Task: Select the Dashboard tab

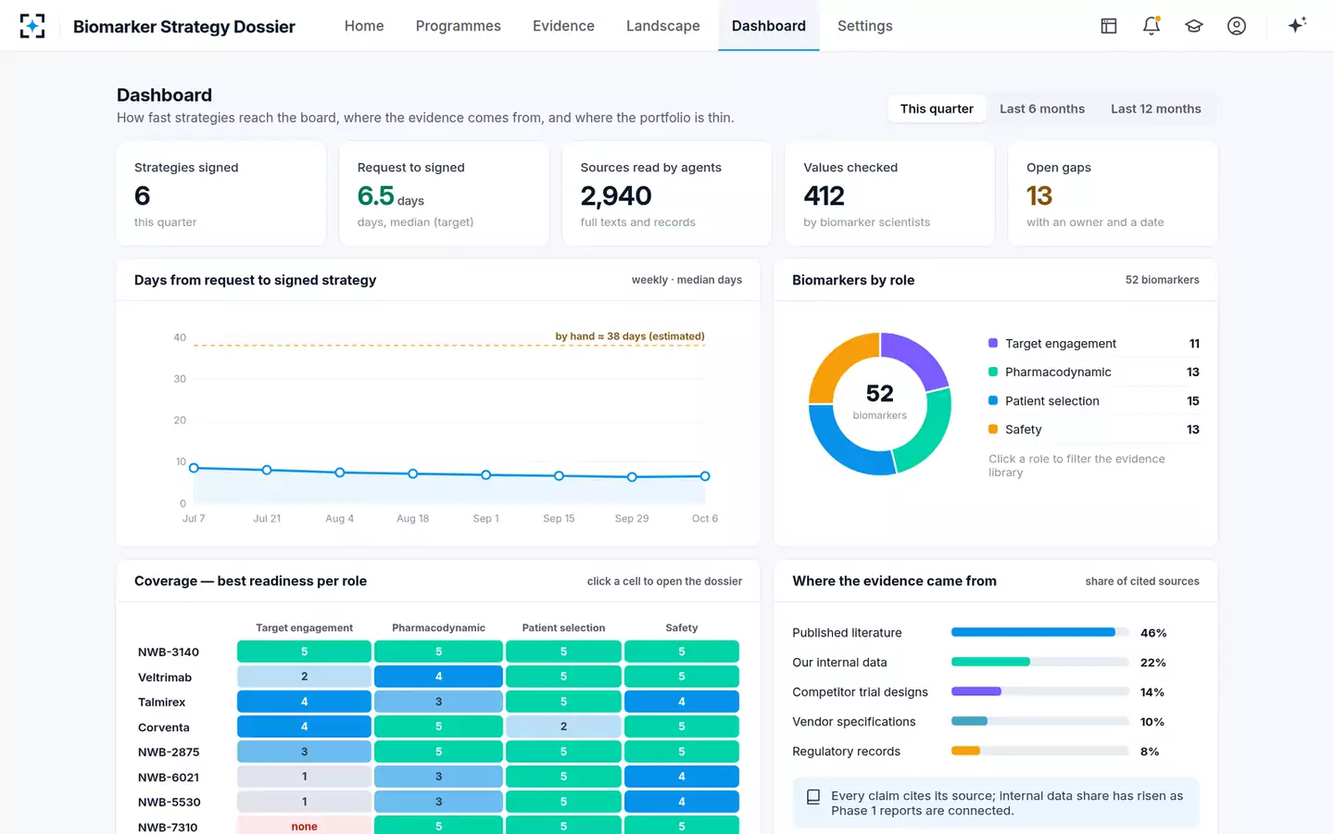Action: (x=769, y=26)
